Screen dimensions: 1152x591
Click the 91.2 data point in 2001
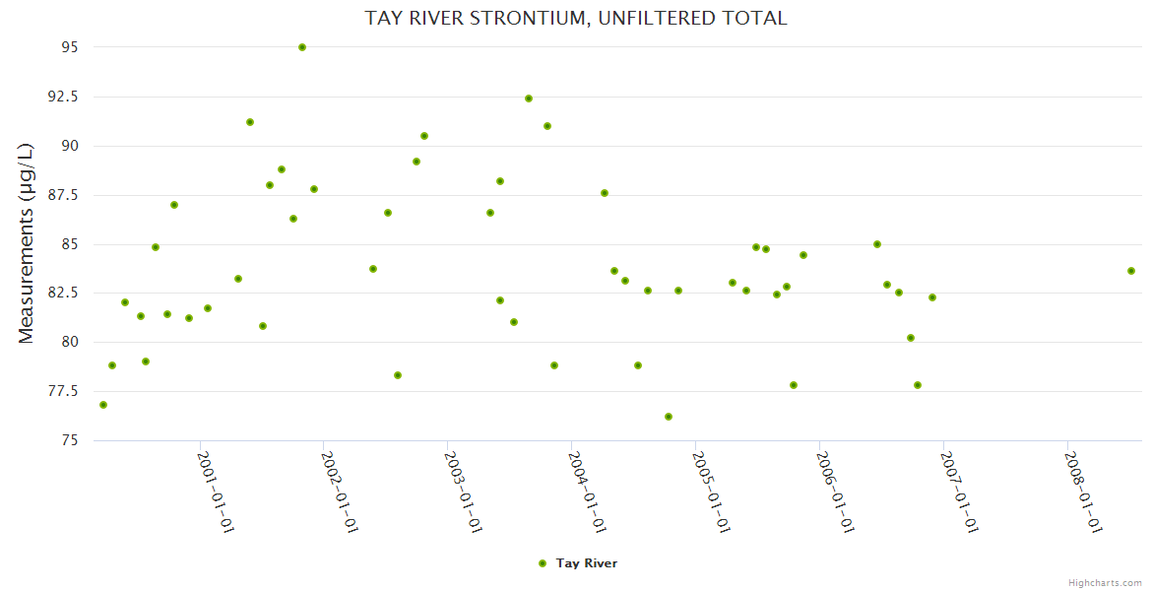point(250,122)
